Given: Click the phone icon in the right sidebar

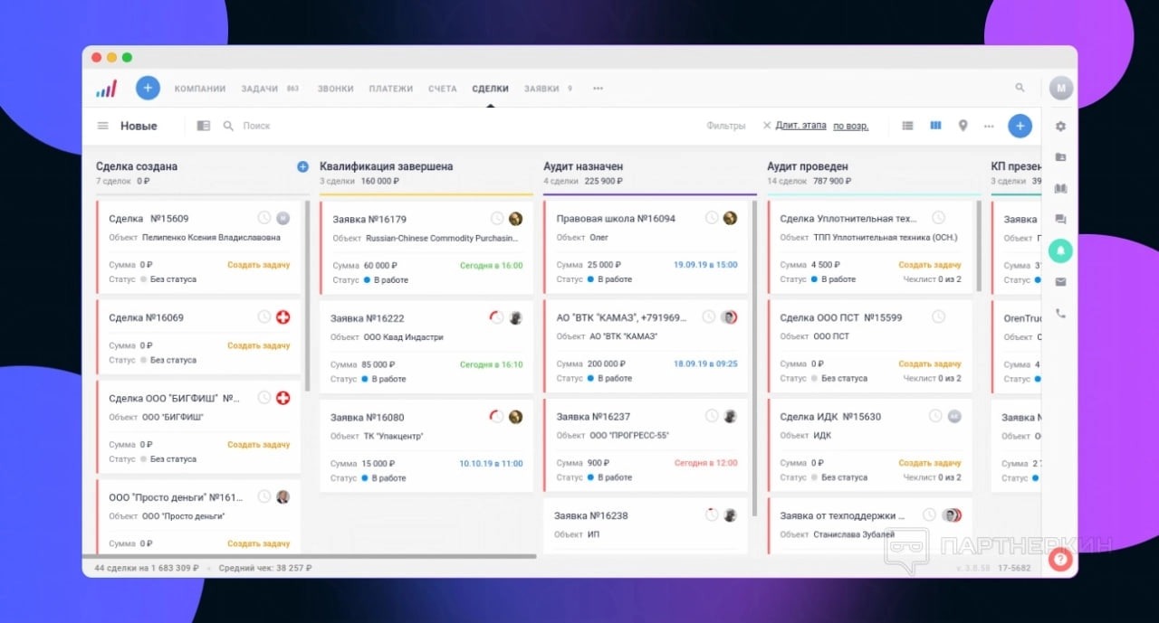Looking at the screenshot, I should (x=1060, y=314).
